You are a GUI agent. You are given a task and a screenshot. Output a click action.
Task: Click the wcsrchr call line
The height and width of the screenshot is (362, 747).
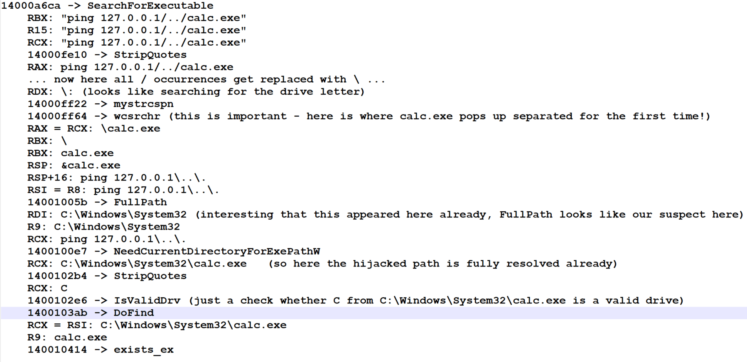click(369, 116)
